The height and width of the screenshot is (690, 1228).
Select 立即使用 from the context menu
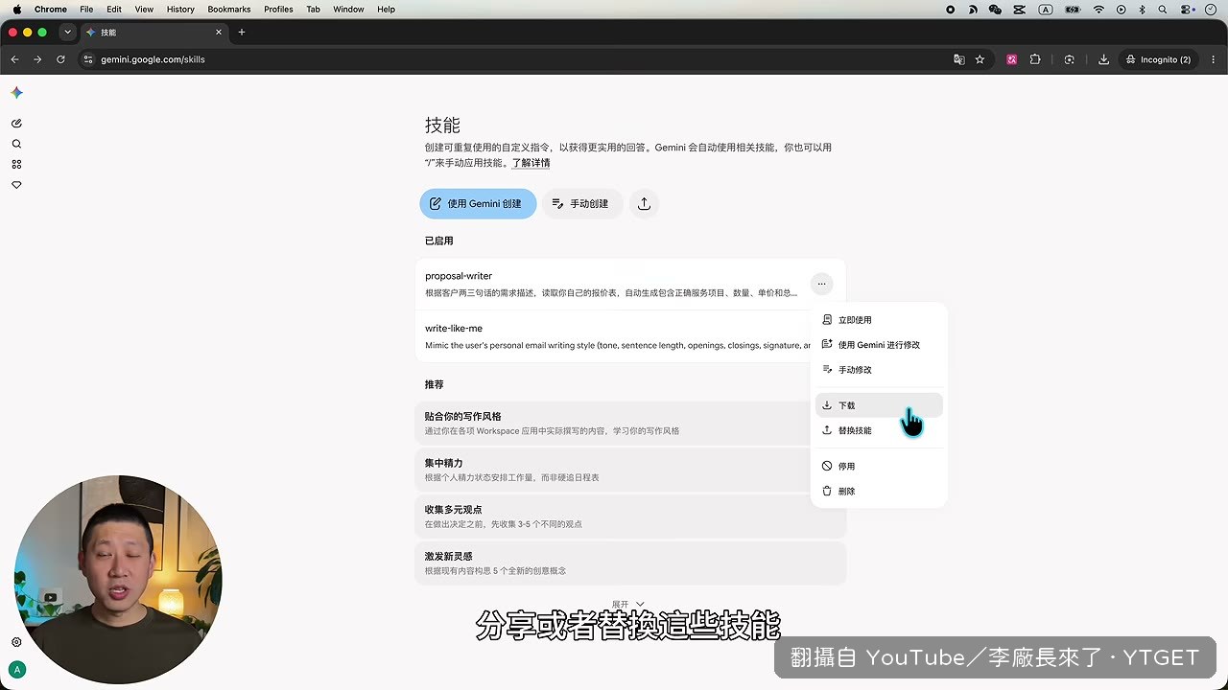click(879, 320)
